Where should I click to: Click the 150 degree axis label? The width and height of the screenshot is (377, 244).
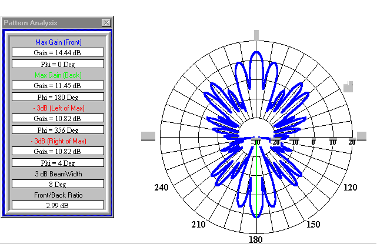tap(313, 225)
